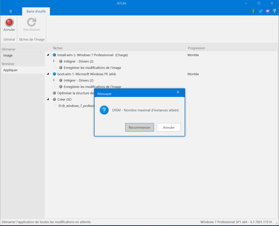Collapse the Créer ISO tree node
This screenshot has width=279, height=226.
click(x=48, y=99)
